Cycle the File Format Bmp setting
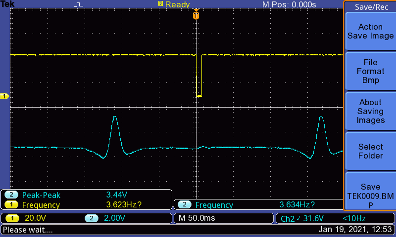 point(370,71)
